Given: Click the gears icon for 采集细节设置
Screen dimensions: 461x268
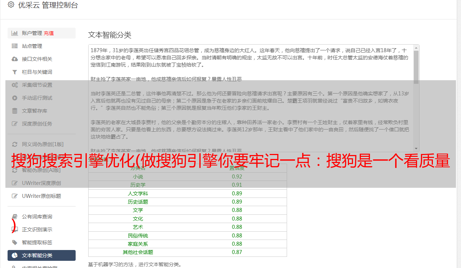Looking at the screenshot, I should [15, 85].
